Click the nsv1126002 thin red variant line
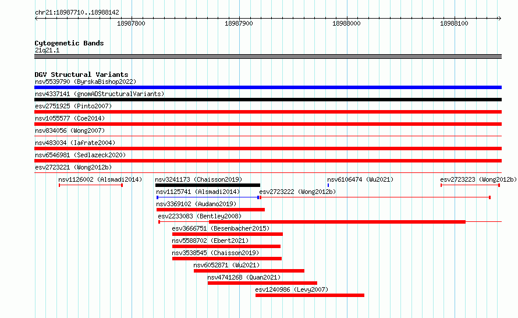The height and width of the screenshot is (318, 518). point(91,185)
